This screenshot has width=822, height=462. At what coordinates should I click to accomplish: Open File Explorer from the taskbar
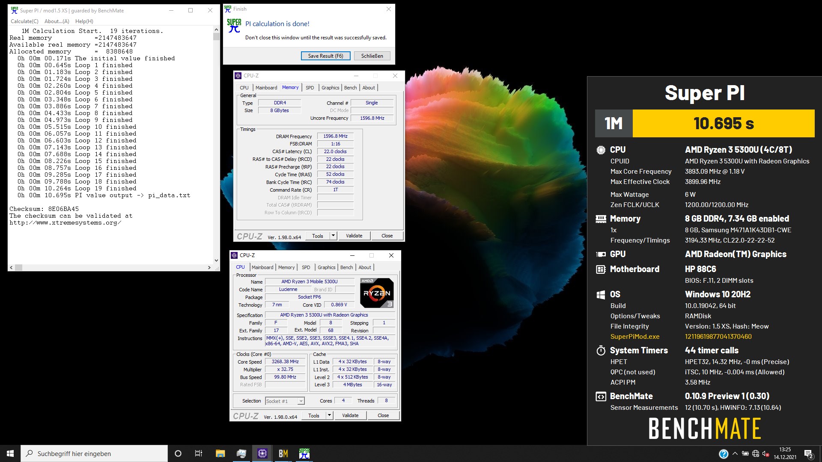220,453
